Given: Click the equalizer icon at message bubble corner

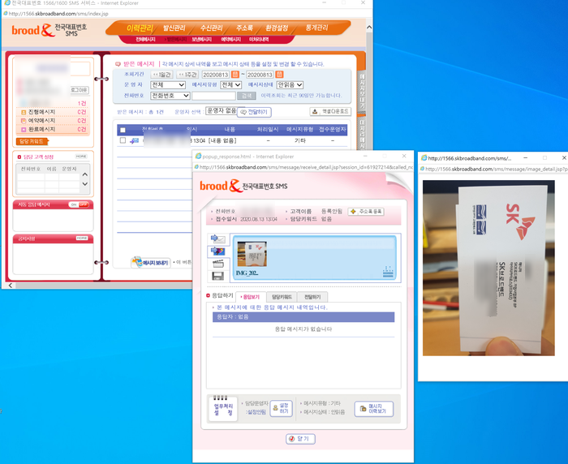Looking at the screenshot, I should [x=388, y=272].
